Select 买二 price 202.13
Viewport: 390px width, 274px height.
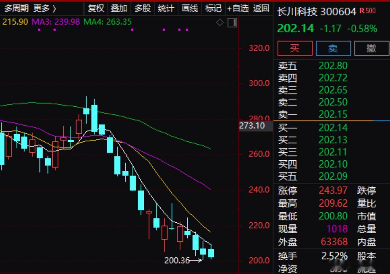(333, 140)
